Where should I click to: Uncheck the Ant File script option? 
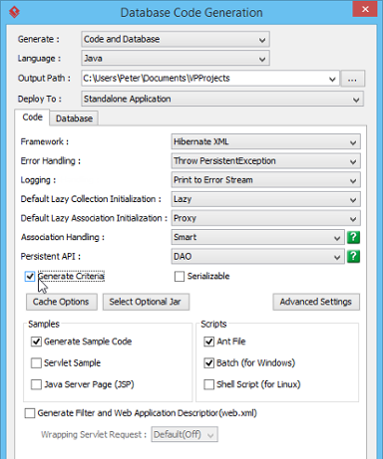pos(208,342)
